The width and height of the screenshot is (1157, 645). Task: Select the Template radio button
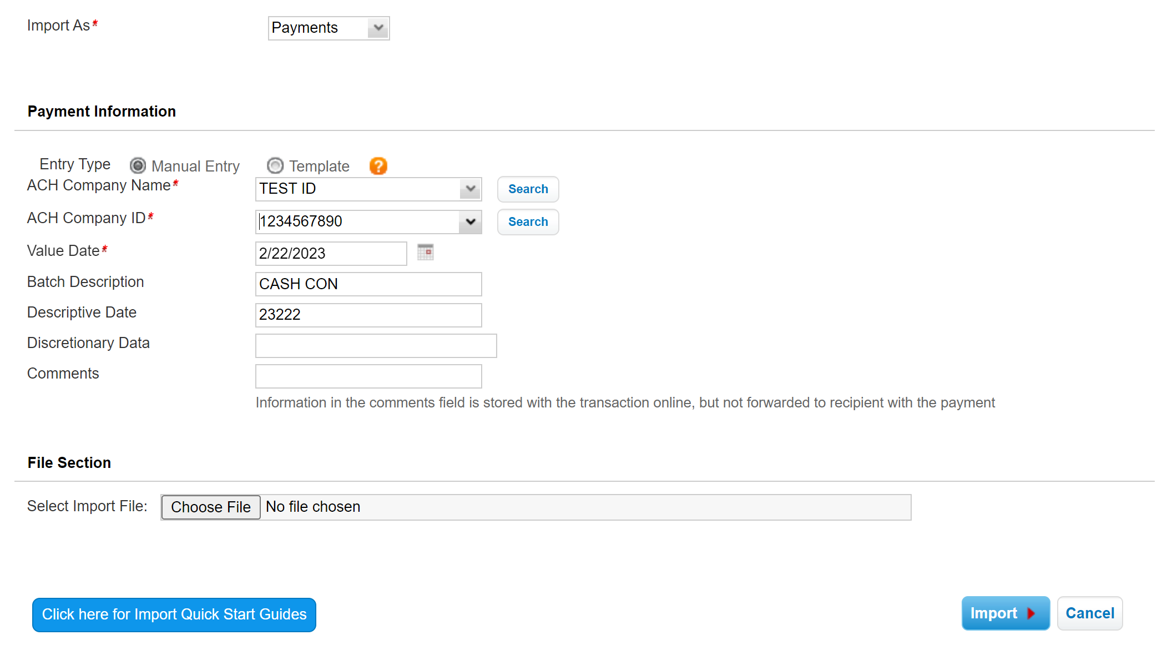coord(275,165)
